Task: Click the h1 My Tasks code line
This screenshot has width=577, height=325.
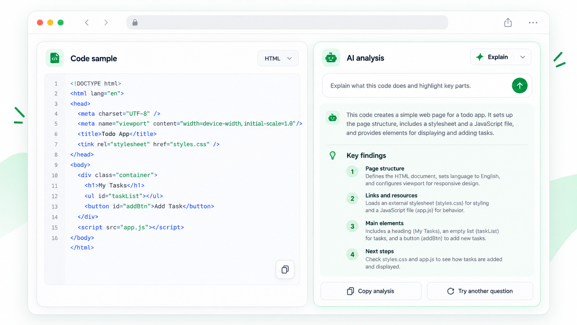Action: pos(115,185)
